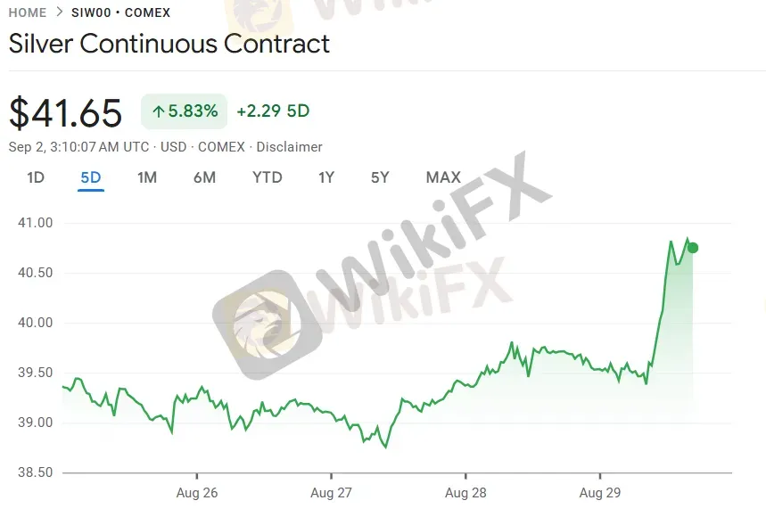Click the green current-price dot on chart
766x517 pixels.
coord(693,248)
